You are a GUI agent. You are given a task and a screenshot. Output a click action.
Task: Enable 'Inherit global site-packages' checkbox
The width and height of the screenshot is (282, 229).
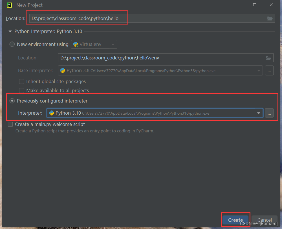(22, 81)
